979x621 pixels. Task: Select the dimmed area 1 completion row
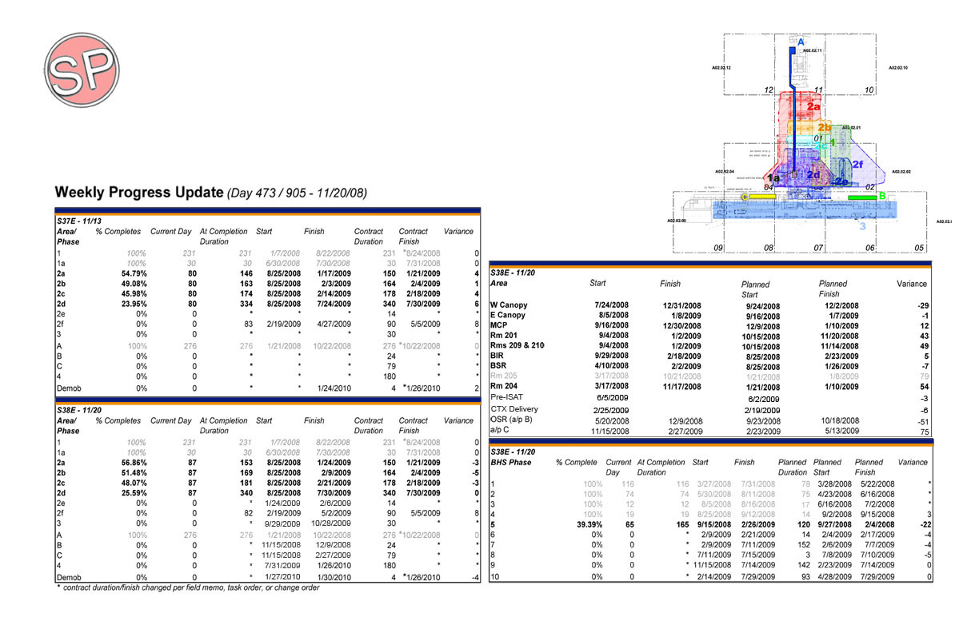(58, 252)
